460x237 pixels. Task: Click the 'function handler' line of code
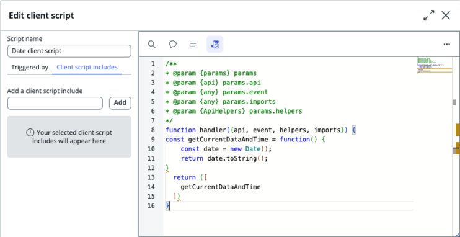click(260, 130)
